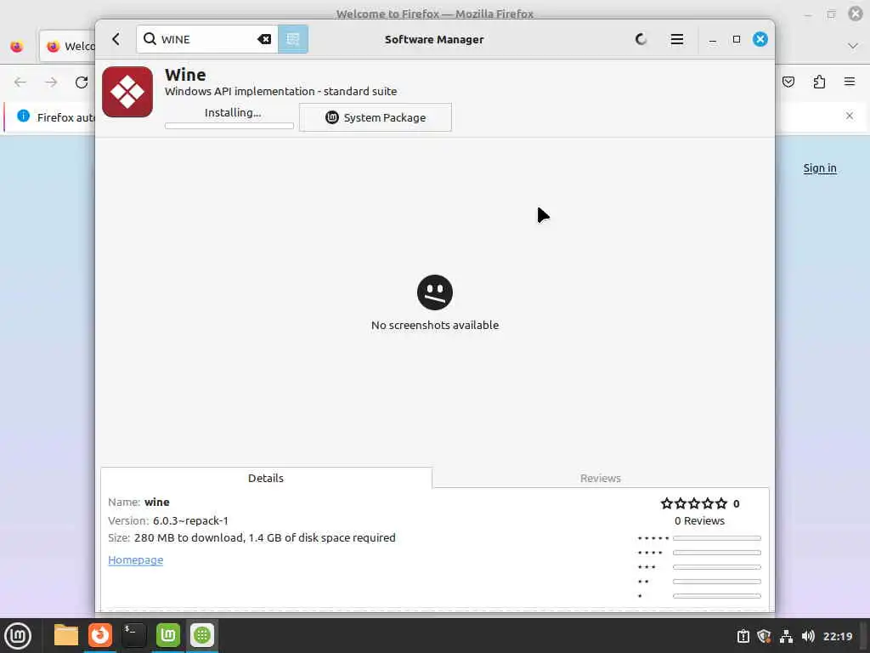Click the star rating row
The image size is (870, 653).
[x=693, y=503]
